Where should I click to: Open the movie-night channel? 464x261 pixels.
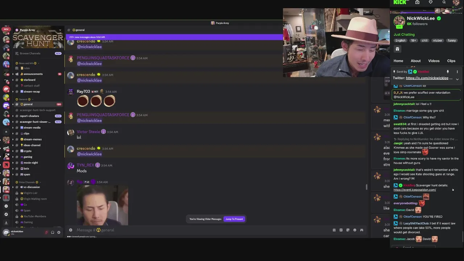click(x=38, y=163)
